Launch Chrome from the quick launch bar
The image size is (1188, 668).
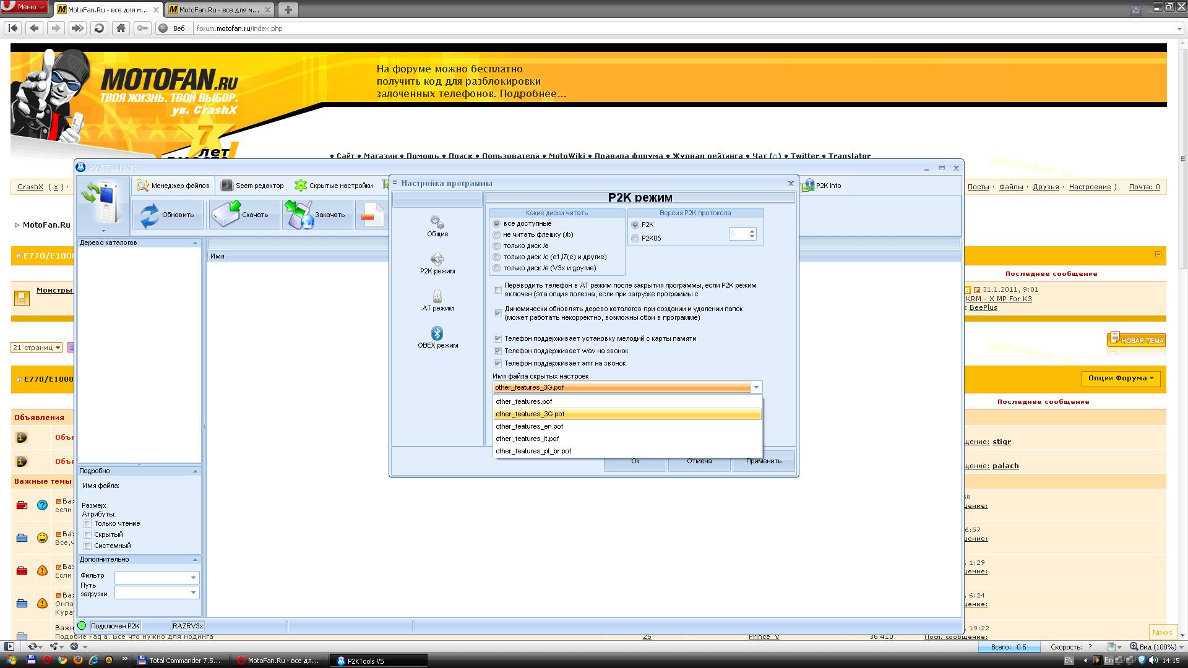(62, 660)
